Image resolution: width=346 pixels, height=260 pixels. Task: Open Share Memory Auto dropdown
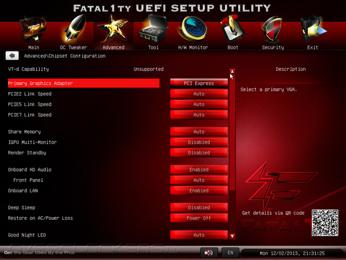click(199, 132)
